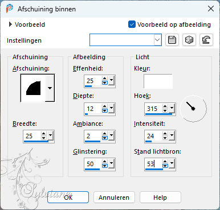This screenshot has width=220, height=210.
Task: Click the Stand lichtbron input field
Action: (154, 164)
